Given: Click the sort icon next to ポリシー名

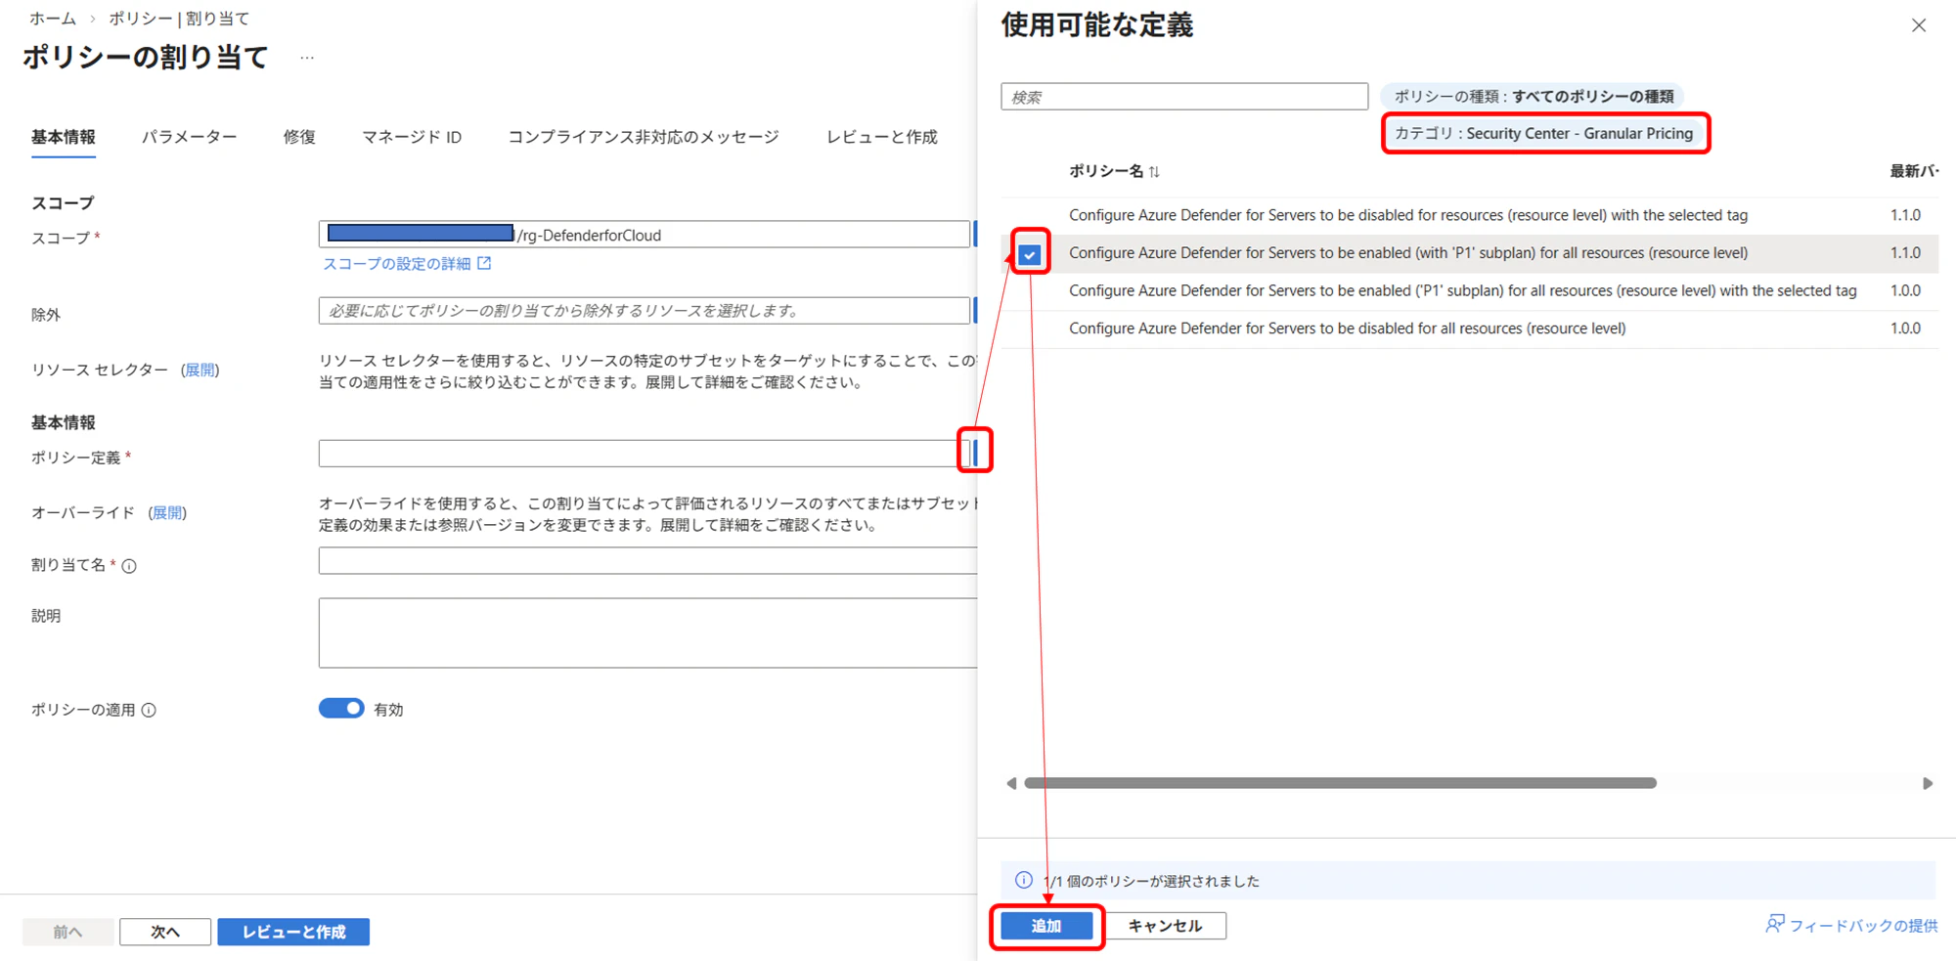Looking at the screenshot, I should pyautogui.click(x=1155, y=171).
